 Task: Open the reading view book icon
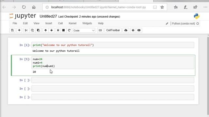[x=155, y=7]
